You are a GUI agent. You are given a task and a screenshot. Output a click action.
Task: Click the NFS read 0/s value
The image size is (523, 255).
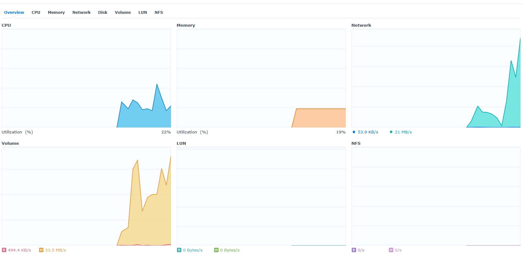361,250
